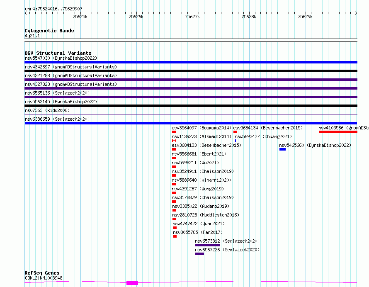Select nsv5465660 (ByrskaBishop2022) label
The width and height of the screenshot is (369, 287).
point(315,145)
